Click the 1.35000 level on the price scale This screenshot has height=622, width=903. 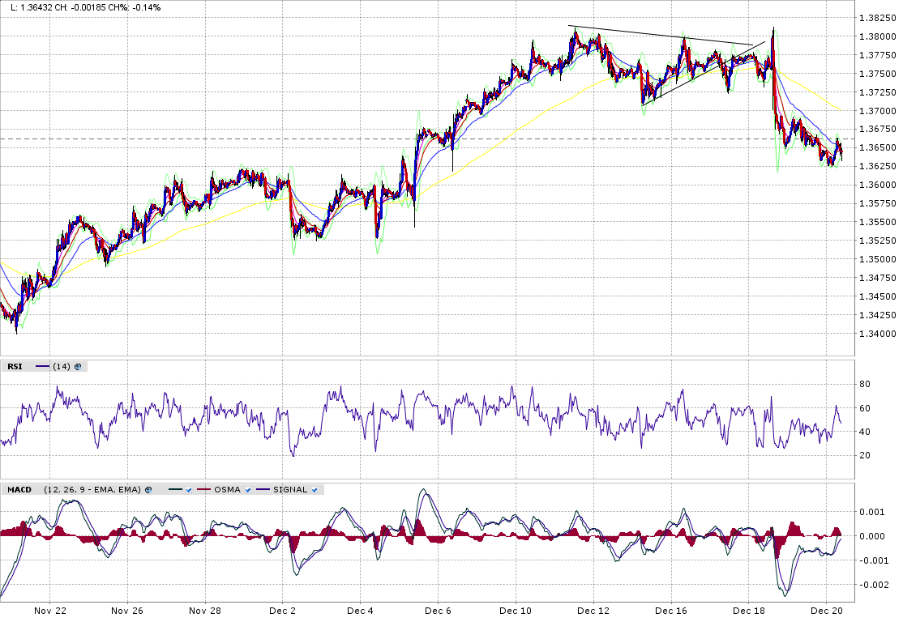coord(876,260)
